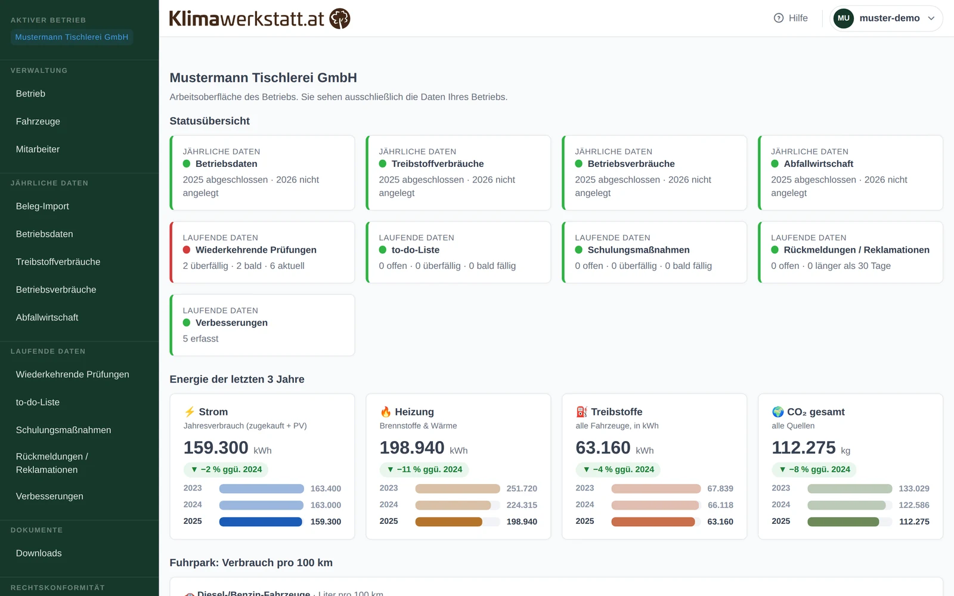Click the green status dot of Verbesserungen card

[187, 322]
